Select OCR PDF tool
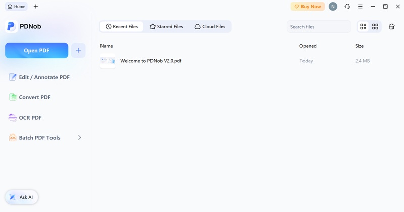 pyautogui.click(x=25, y=118)
